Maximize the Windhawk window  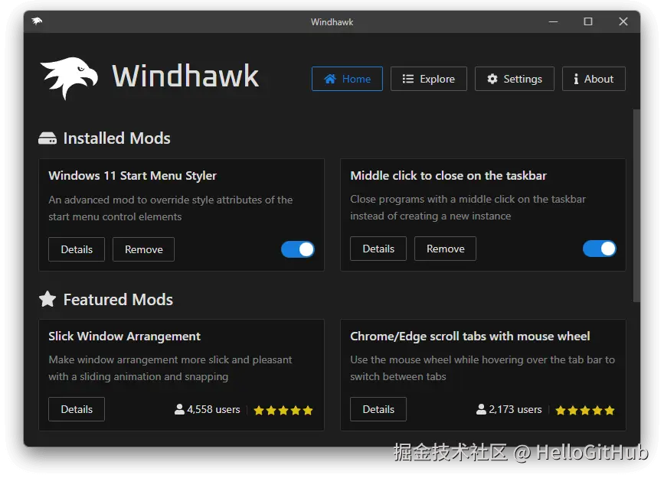[x=588, y=21]
